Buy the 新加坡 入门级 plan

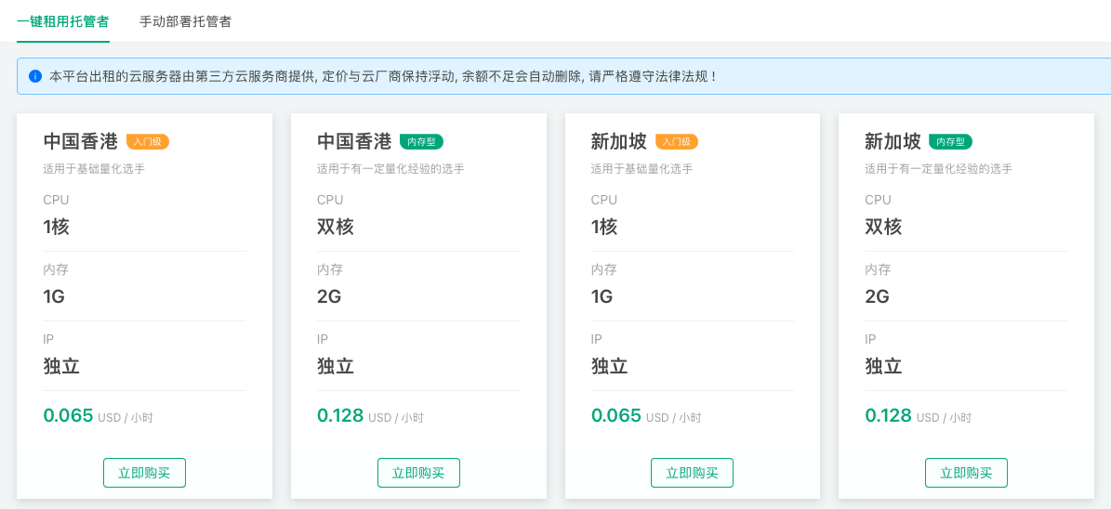coord(693,473)
